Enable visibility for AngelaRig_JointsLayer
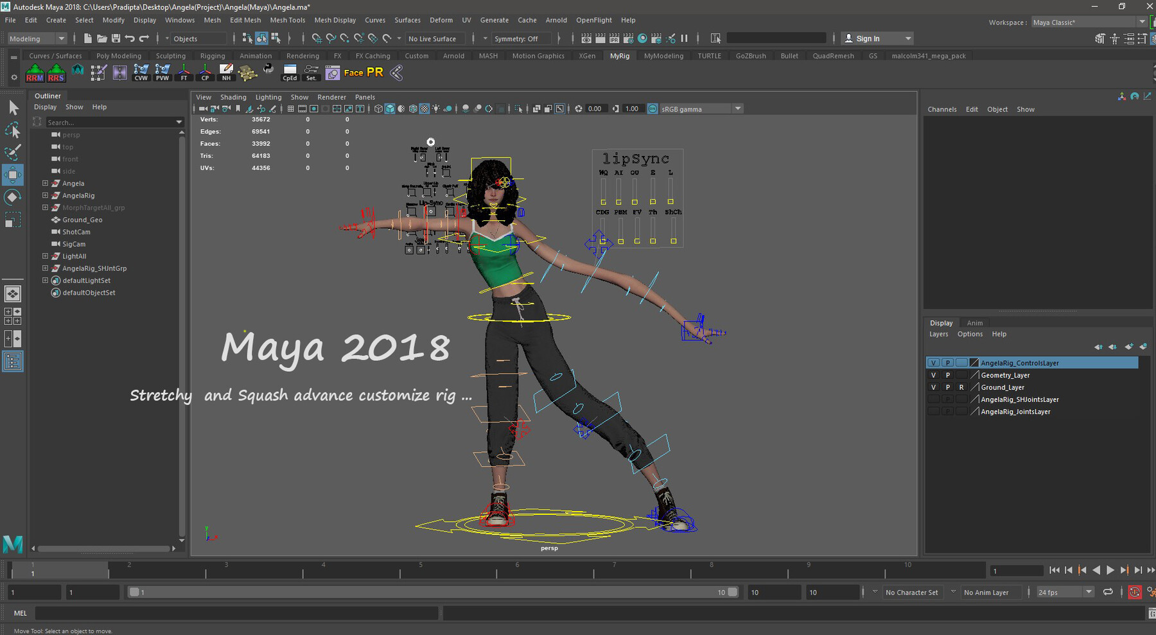The width and height of the screenshot is (1156, 635). 933,412
